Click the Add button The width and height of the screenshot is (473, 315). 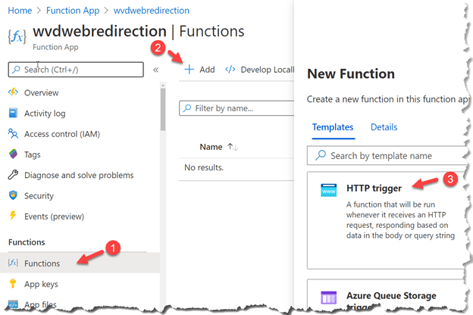point(199,70)
